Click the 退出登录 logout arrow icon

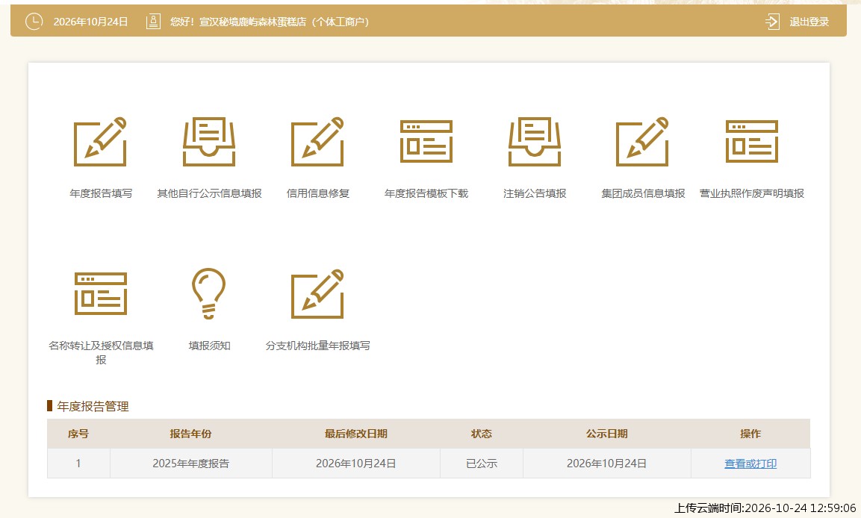click(x=773, y=22)
